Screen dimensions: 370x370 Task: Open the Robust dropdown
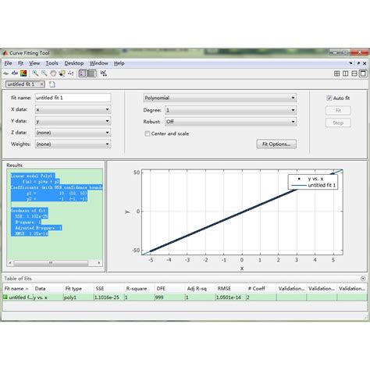click(x=231, y=122)
